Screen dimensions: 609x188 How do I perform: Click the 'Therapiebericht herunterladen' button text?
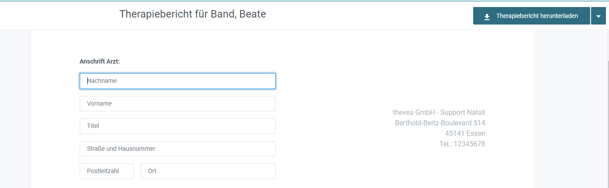pyautogui.click(x=537, y=16)
